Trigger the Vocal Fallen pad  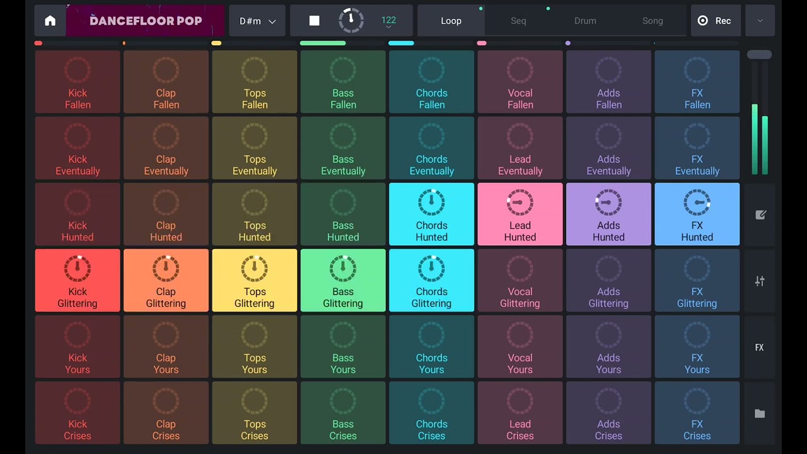pos(520,82)
